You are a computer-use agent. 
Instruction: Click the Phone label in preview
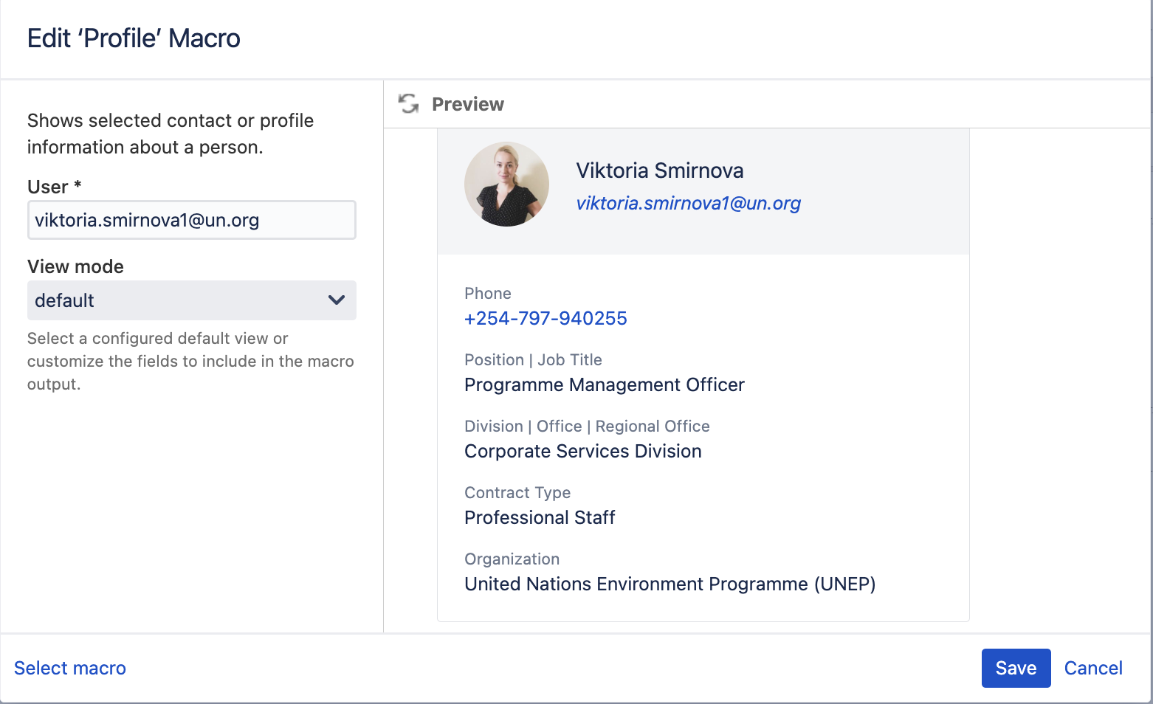coord(487,293)
